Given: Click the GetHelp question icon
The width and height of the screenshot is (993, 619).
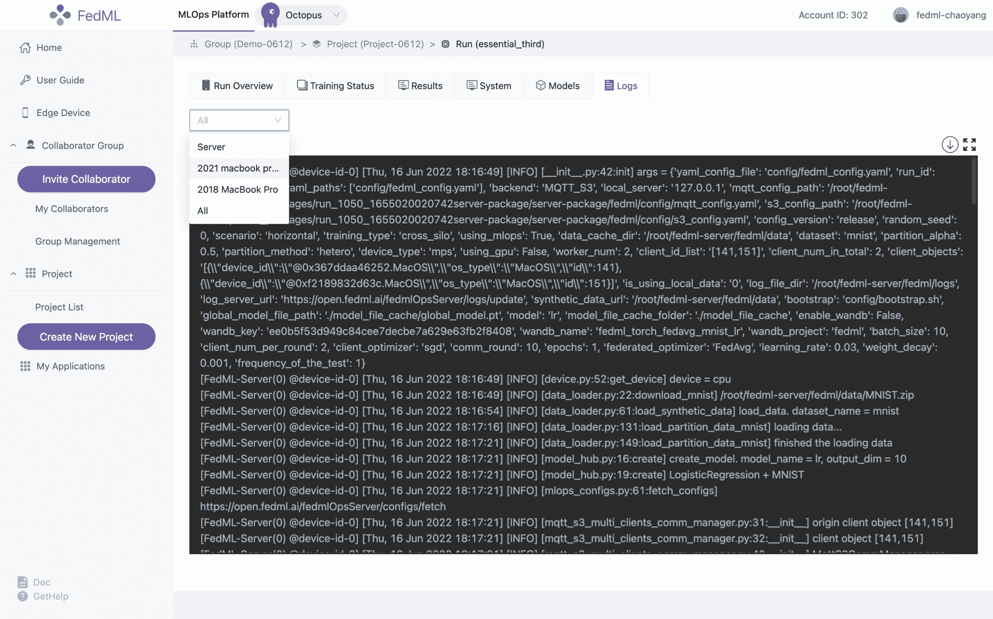Looking at the screenshot, I should (22, 596).
